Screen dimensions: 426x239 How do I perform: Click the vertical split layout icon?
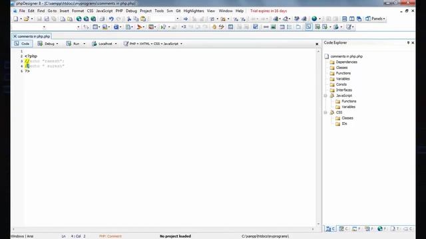coord(351,19)
